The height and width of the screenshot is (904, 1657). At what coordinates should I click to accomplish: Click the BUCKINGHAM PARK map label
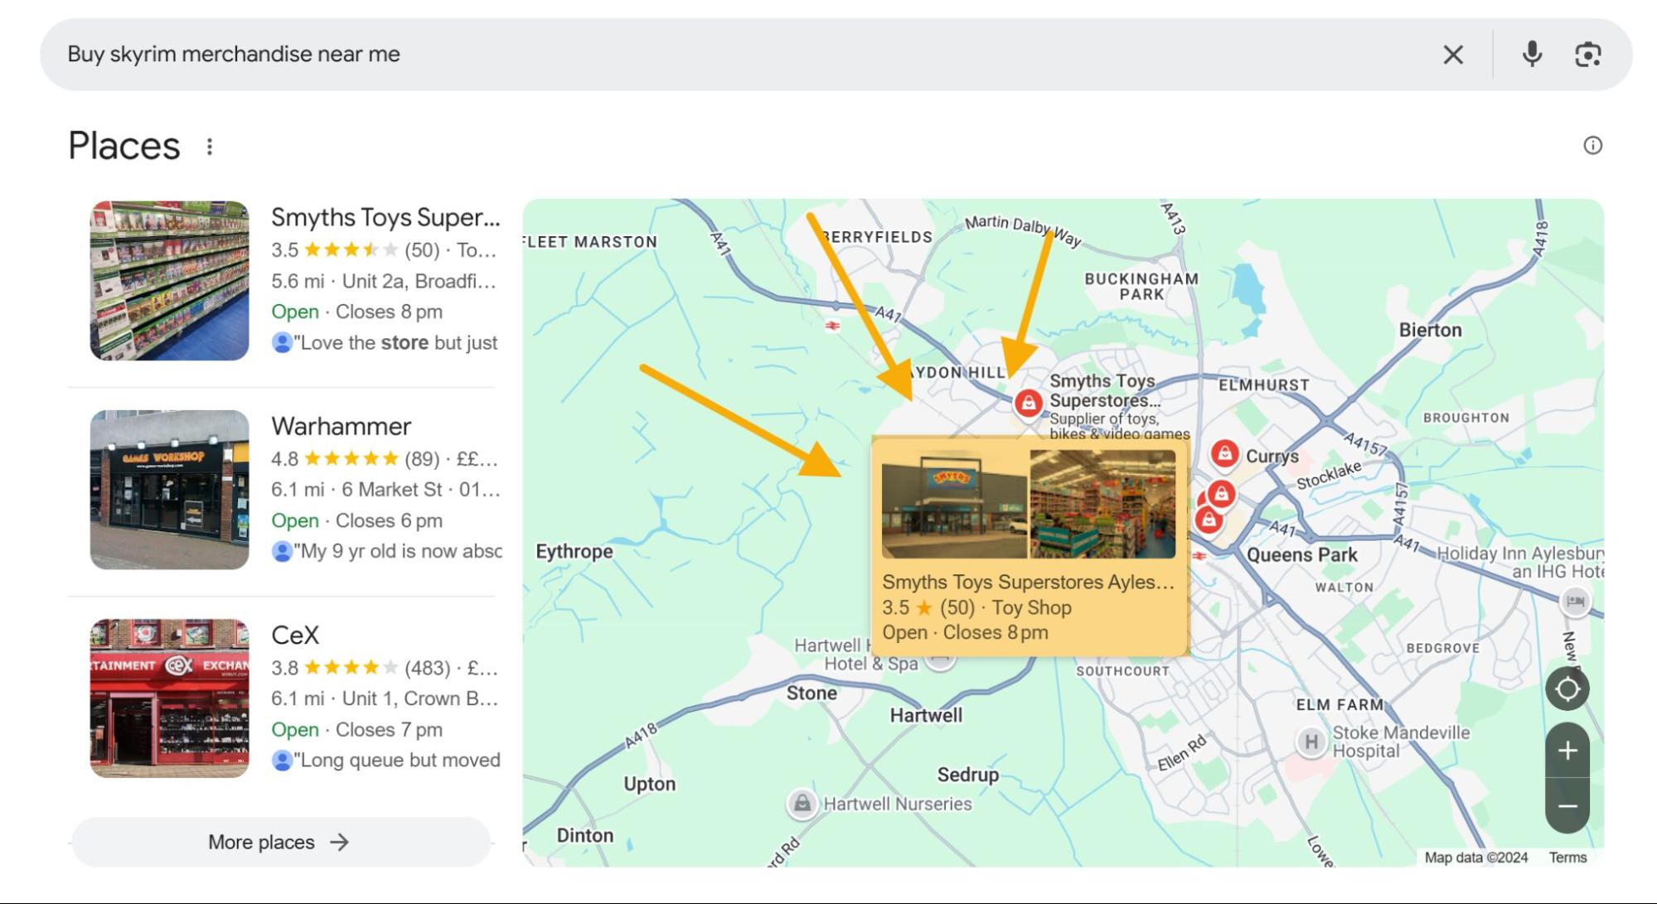click(x=1141, y=287)
